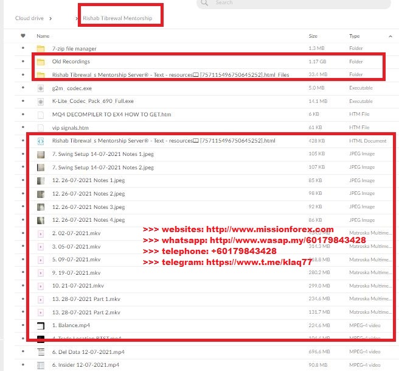This screenshot has height=371, width=399.
Task: Click the search magnifier icon
Action: [x=204, y=3]
